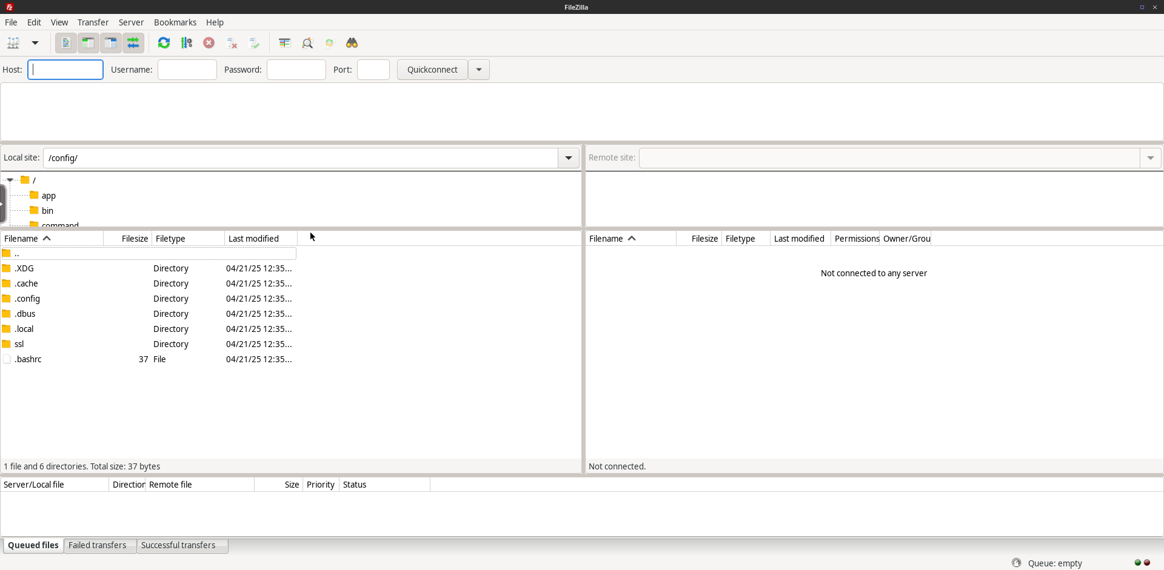1164x570 pixels.
Task: Click the Local site path field
Action: (x=301, y=158)
